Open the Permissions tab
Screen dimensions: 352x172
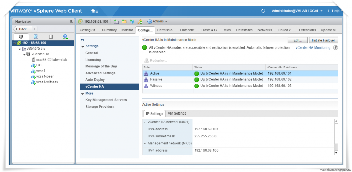coord(166,30)
